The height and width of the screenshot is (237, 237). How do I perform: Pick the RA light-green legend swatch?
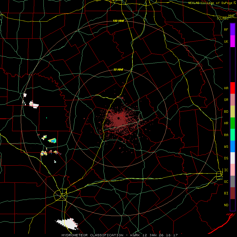(x=233, y=135)
